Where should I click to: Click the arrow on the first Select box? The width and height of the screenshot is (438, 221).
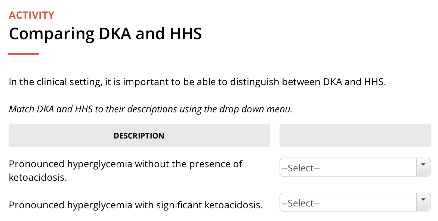point(423,167)
